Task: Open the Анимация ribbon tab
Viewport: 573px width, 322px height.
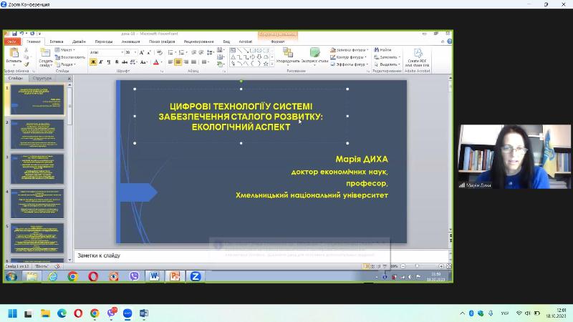Action: pyautogui.click(x=130, y=42)
